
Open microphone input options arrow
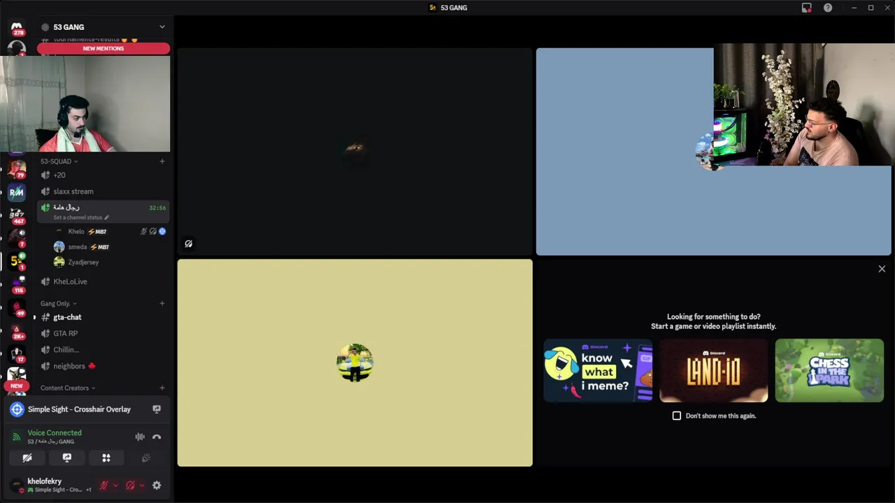click(115, 485)
